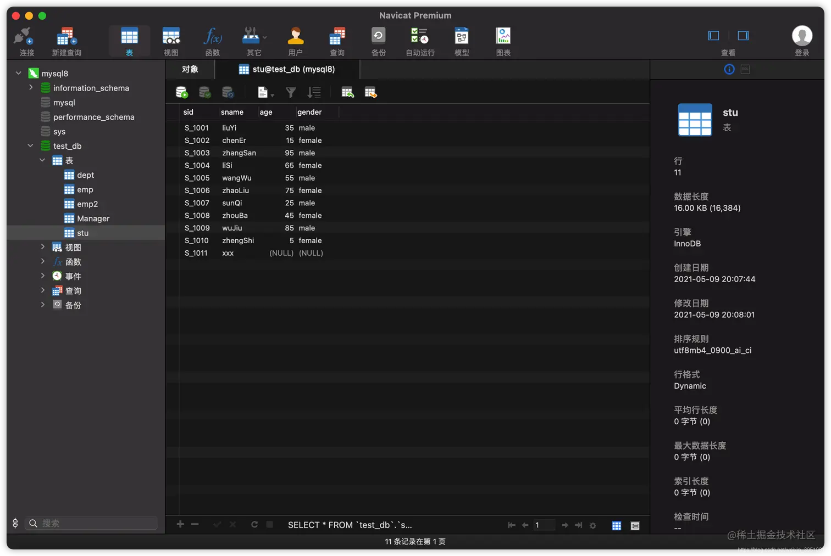Select the stu@test_db (mysql8) tab
This screenshot has width=831, height=556.
pyautogui.click(x=287, y=69)
